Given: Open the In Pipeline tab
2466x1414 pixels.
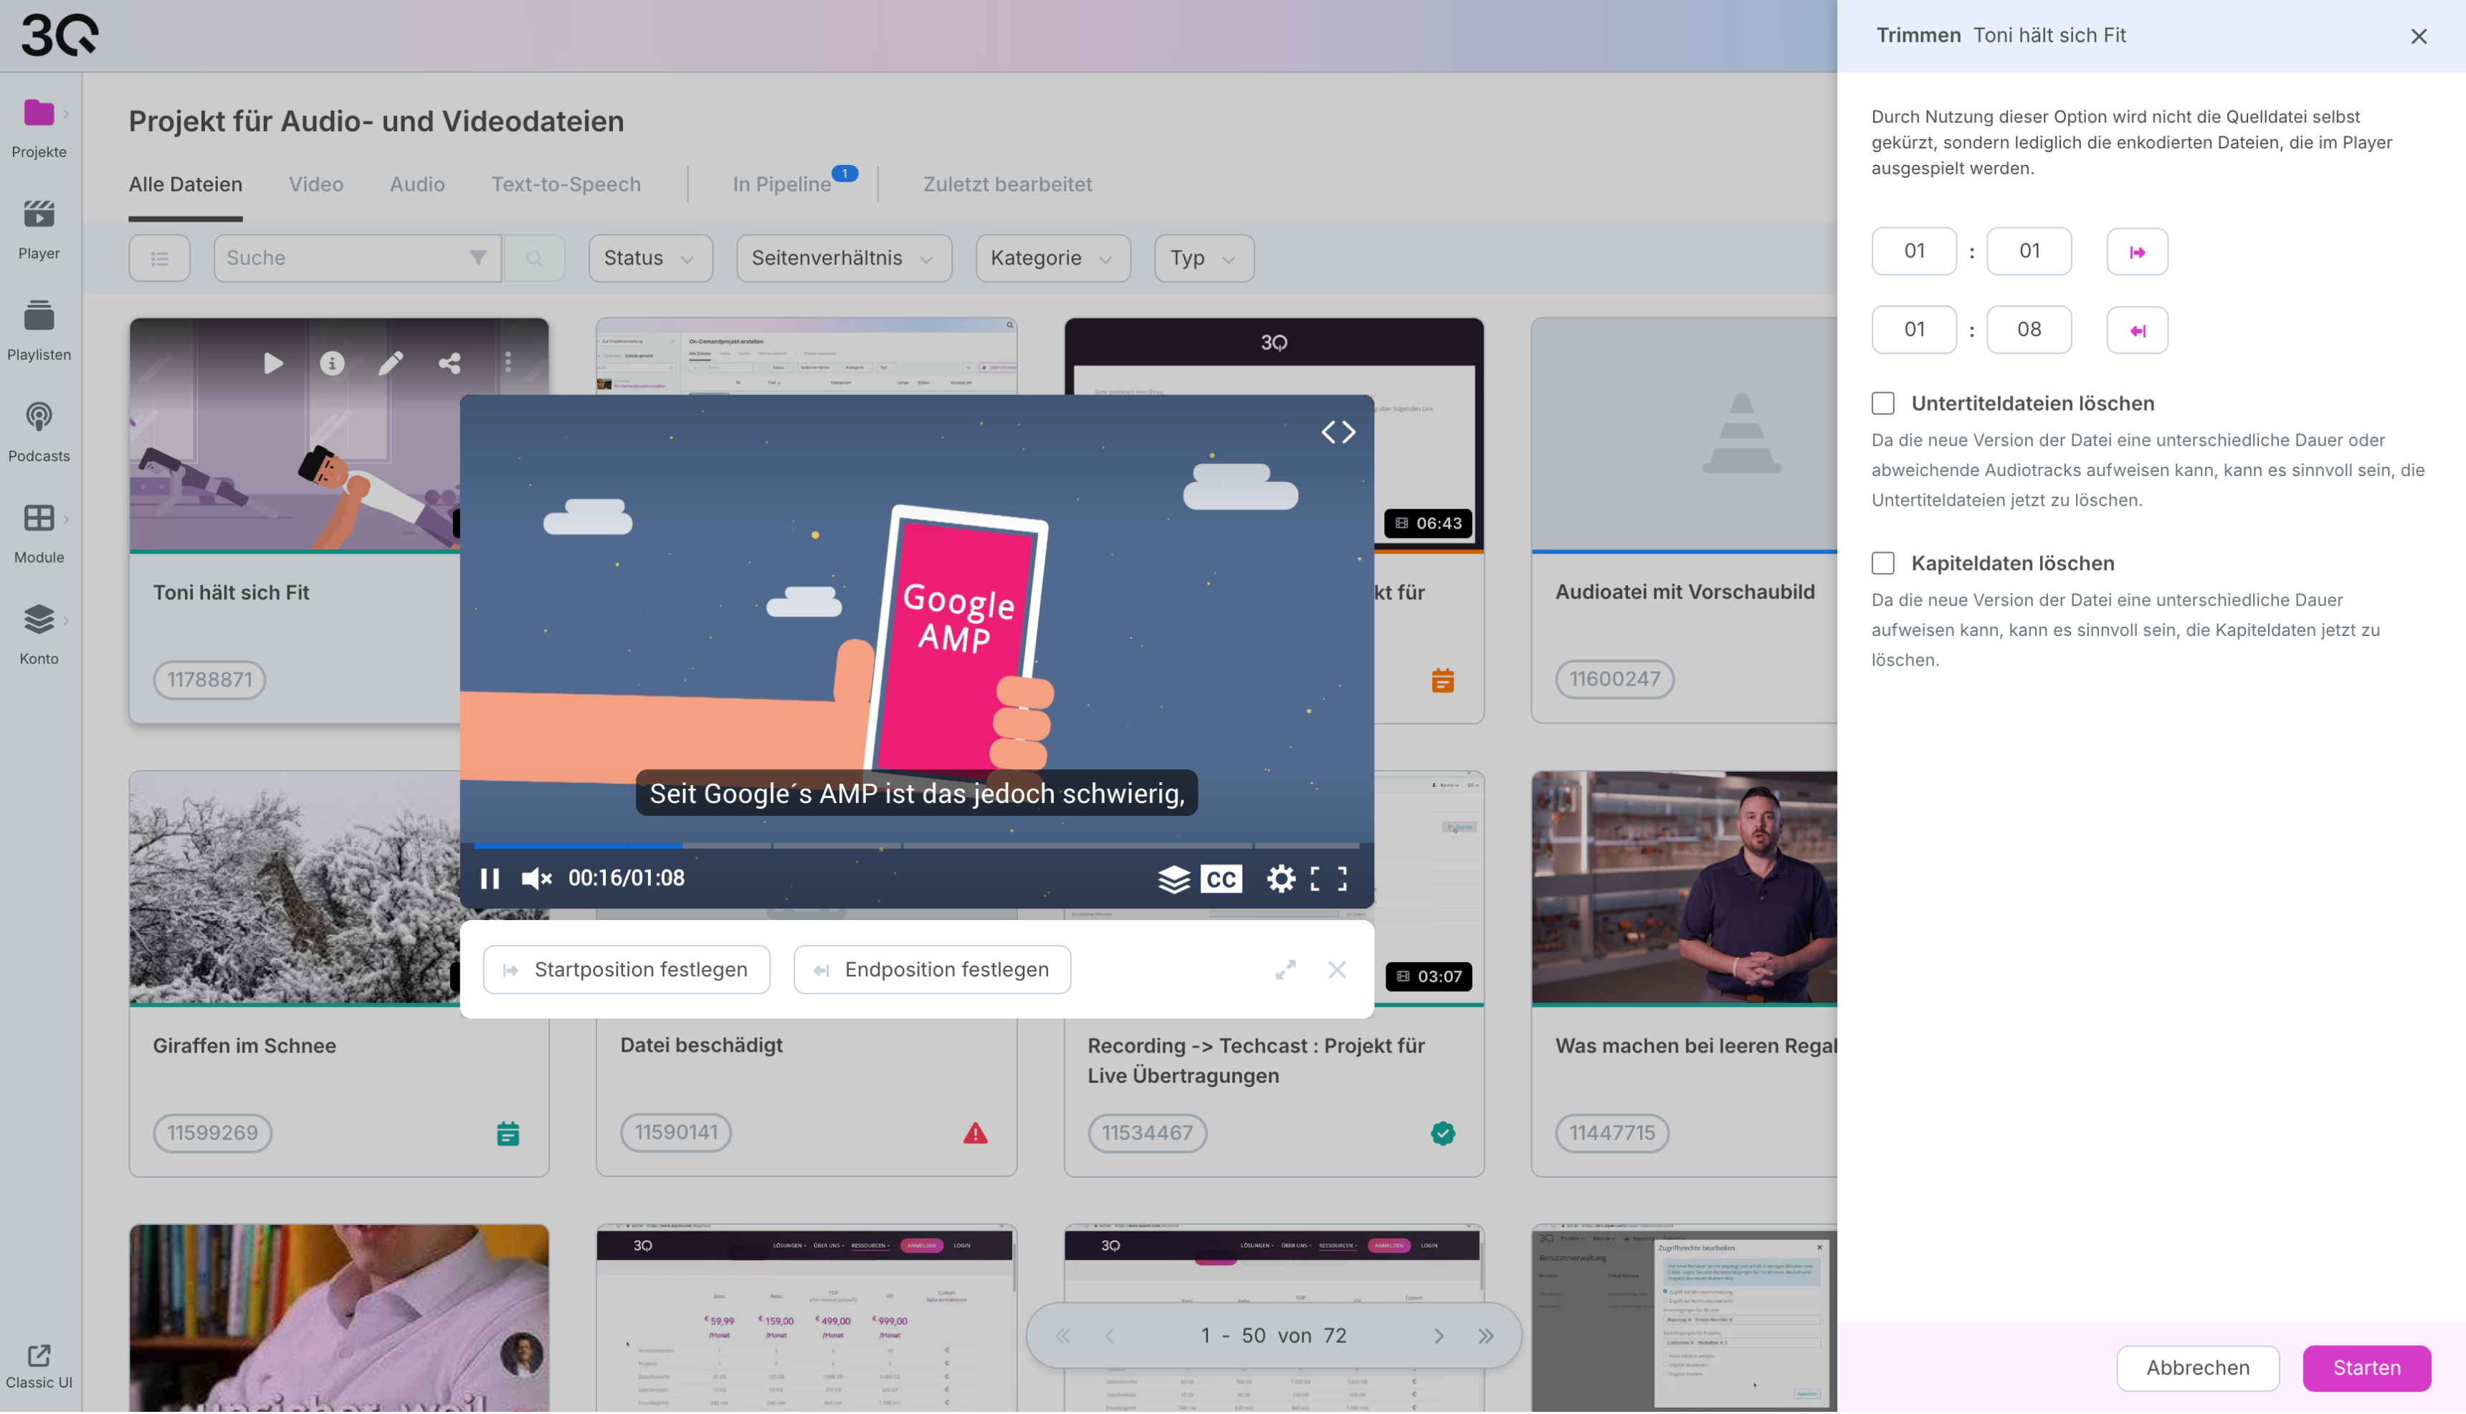Looking at the screenshot, I should (x=781, y=184).
